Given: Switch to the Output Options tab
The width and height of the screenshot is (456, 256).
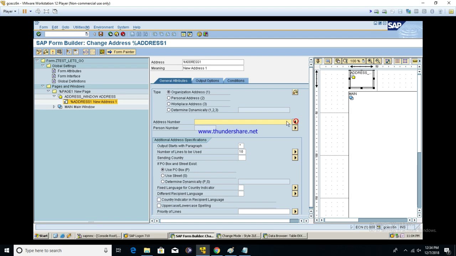Looking at the screenshot, I should pyautogui.click(x=207, y=81).
